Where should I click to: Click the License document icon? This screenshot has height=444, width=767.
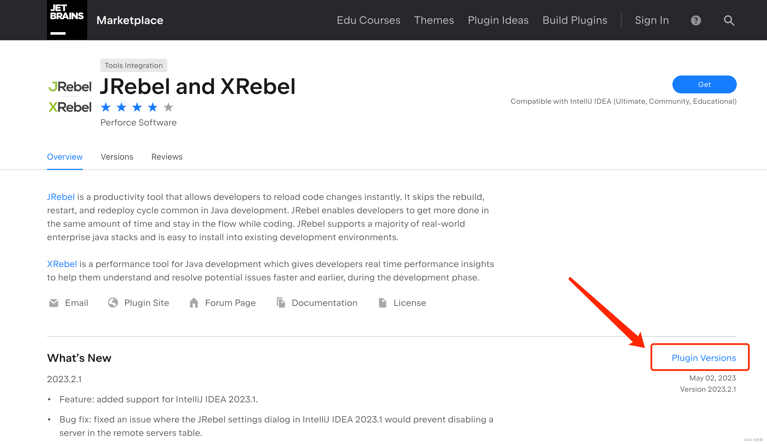coord(383,303)
